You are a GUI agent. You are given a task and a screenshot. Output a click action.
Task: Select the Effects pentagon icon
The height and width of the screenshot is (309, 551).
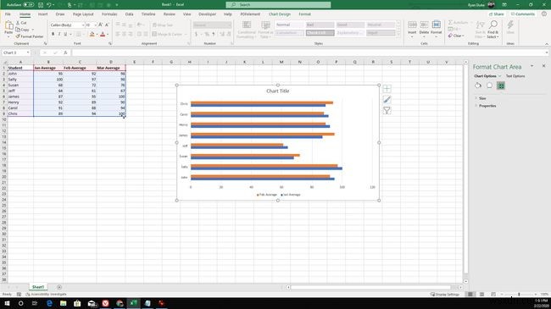(x=489, y=86)
